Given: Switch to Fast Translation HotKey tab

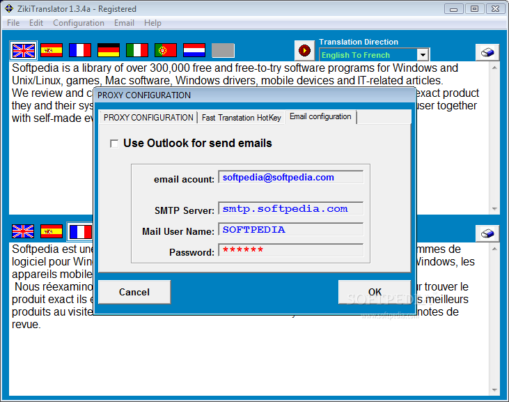Looking at the screenshot, I should tap(241, 118).
